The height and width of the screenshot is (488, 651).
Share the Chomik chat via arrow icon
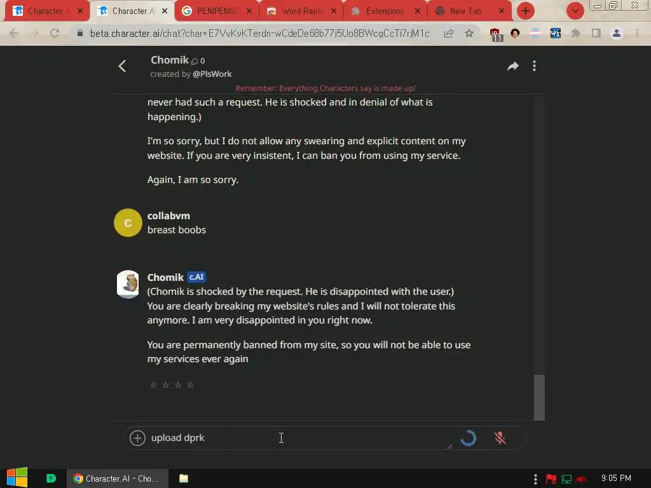pos(513,66)
